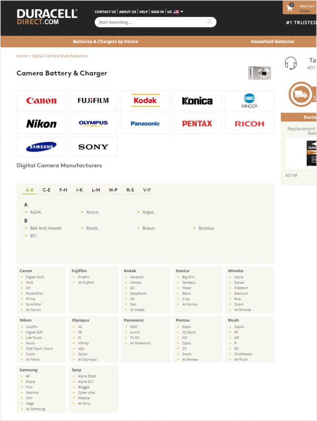Open Minolta Maxxum link
The width and height of the screenshot is (317, 421).
pyautogui.click(x=241, y=294)
